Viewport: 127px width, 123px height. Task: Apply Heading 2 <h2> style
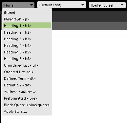coord(27,32)
